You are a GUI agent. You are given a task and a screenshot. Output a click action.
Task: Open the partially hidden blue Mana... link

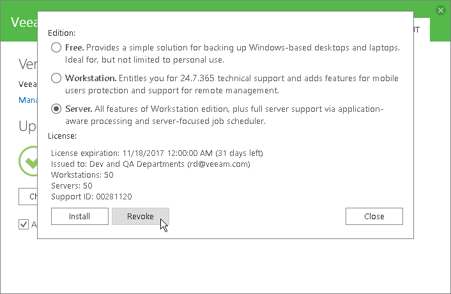[28, 100]
